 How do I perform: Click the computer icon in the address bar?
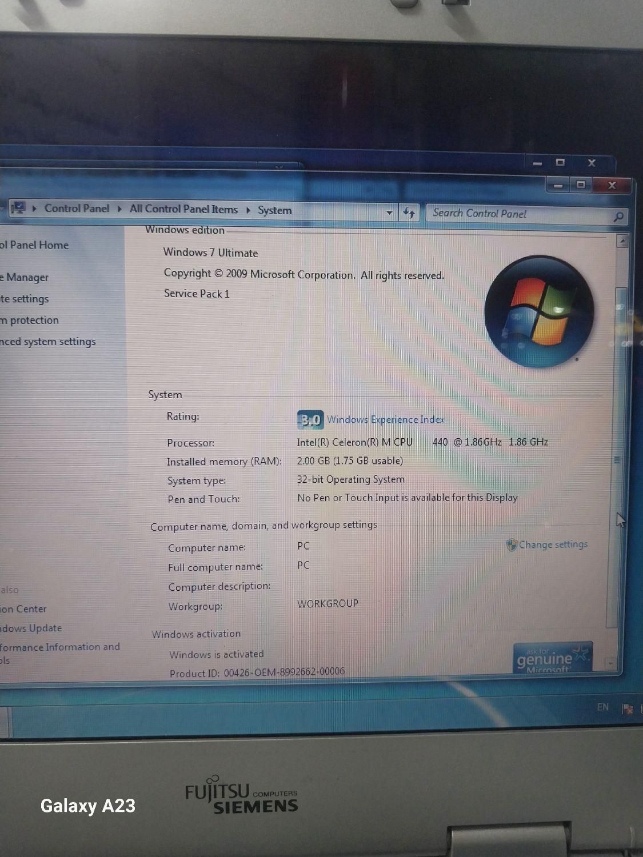(x=18, y=207)
